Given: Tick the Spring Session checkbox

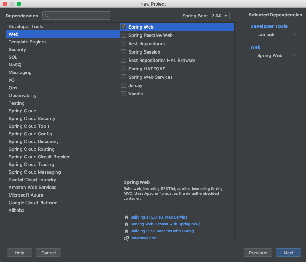Looking at the screenshot, I should click(124, 52).
